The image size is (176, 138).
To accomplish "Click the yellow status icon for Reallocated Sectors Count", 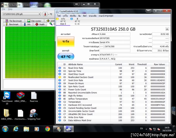I will pyautogui.click(x=60, y=77).
